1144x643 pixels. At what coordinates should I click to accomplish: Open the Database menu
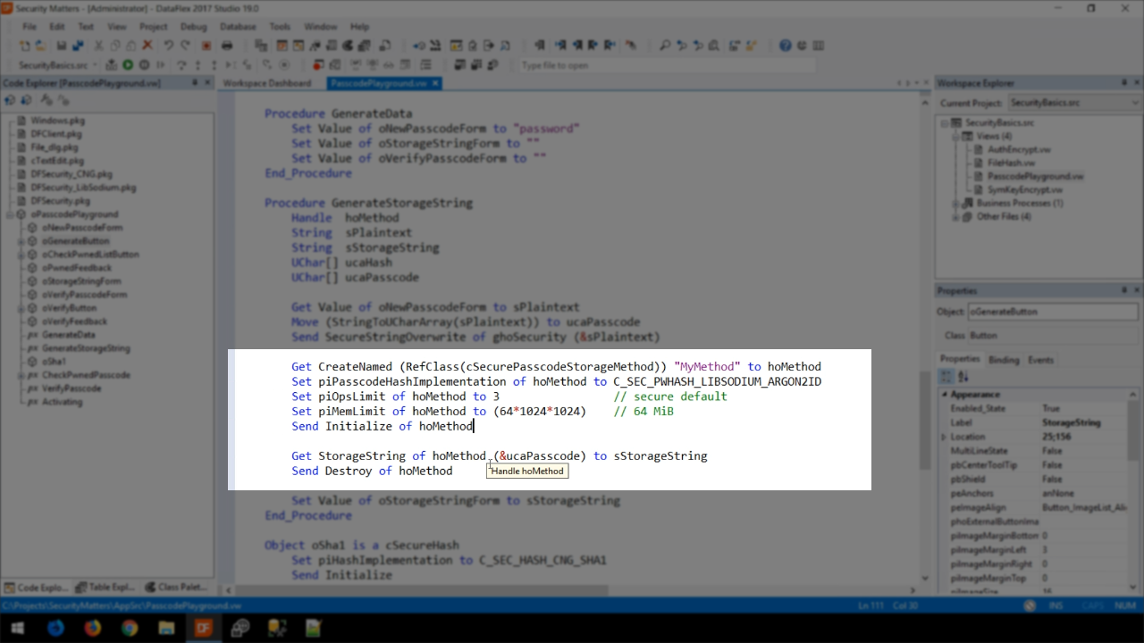[x=238, y=27]
